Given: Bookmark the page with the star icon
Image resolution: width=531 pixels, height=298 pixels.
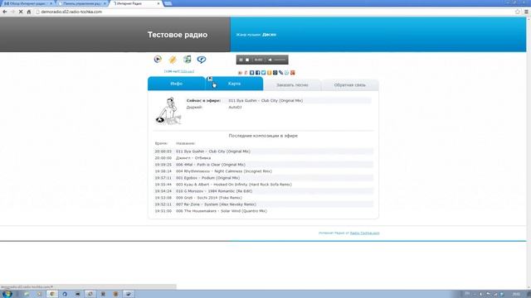Looking at the screenshot, I should coord(518,12).
